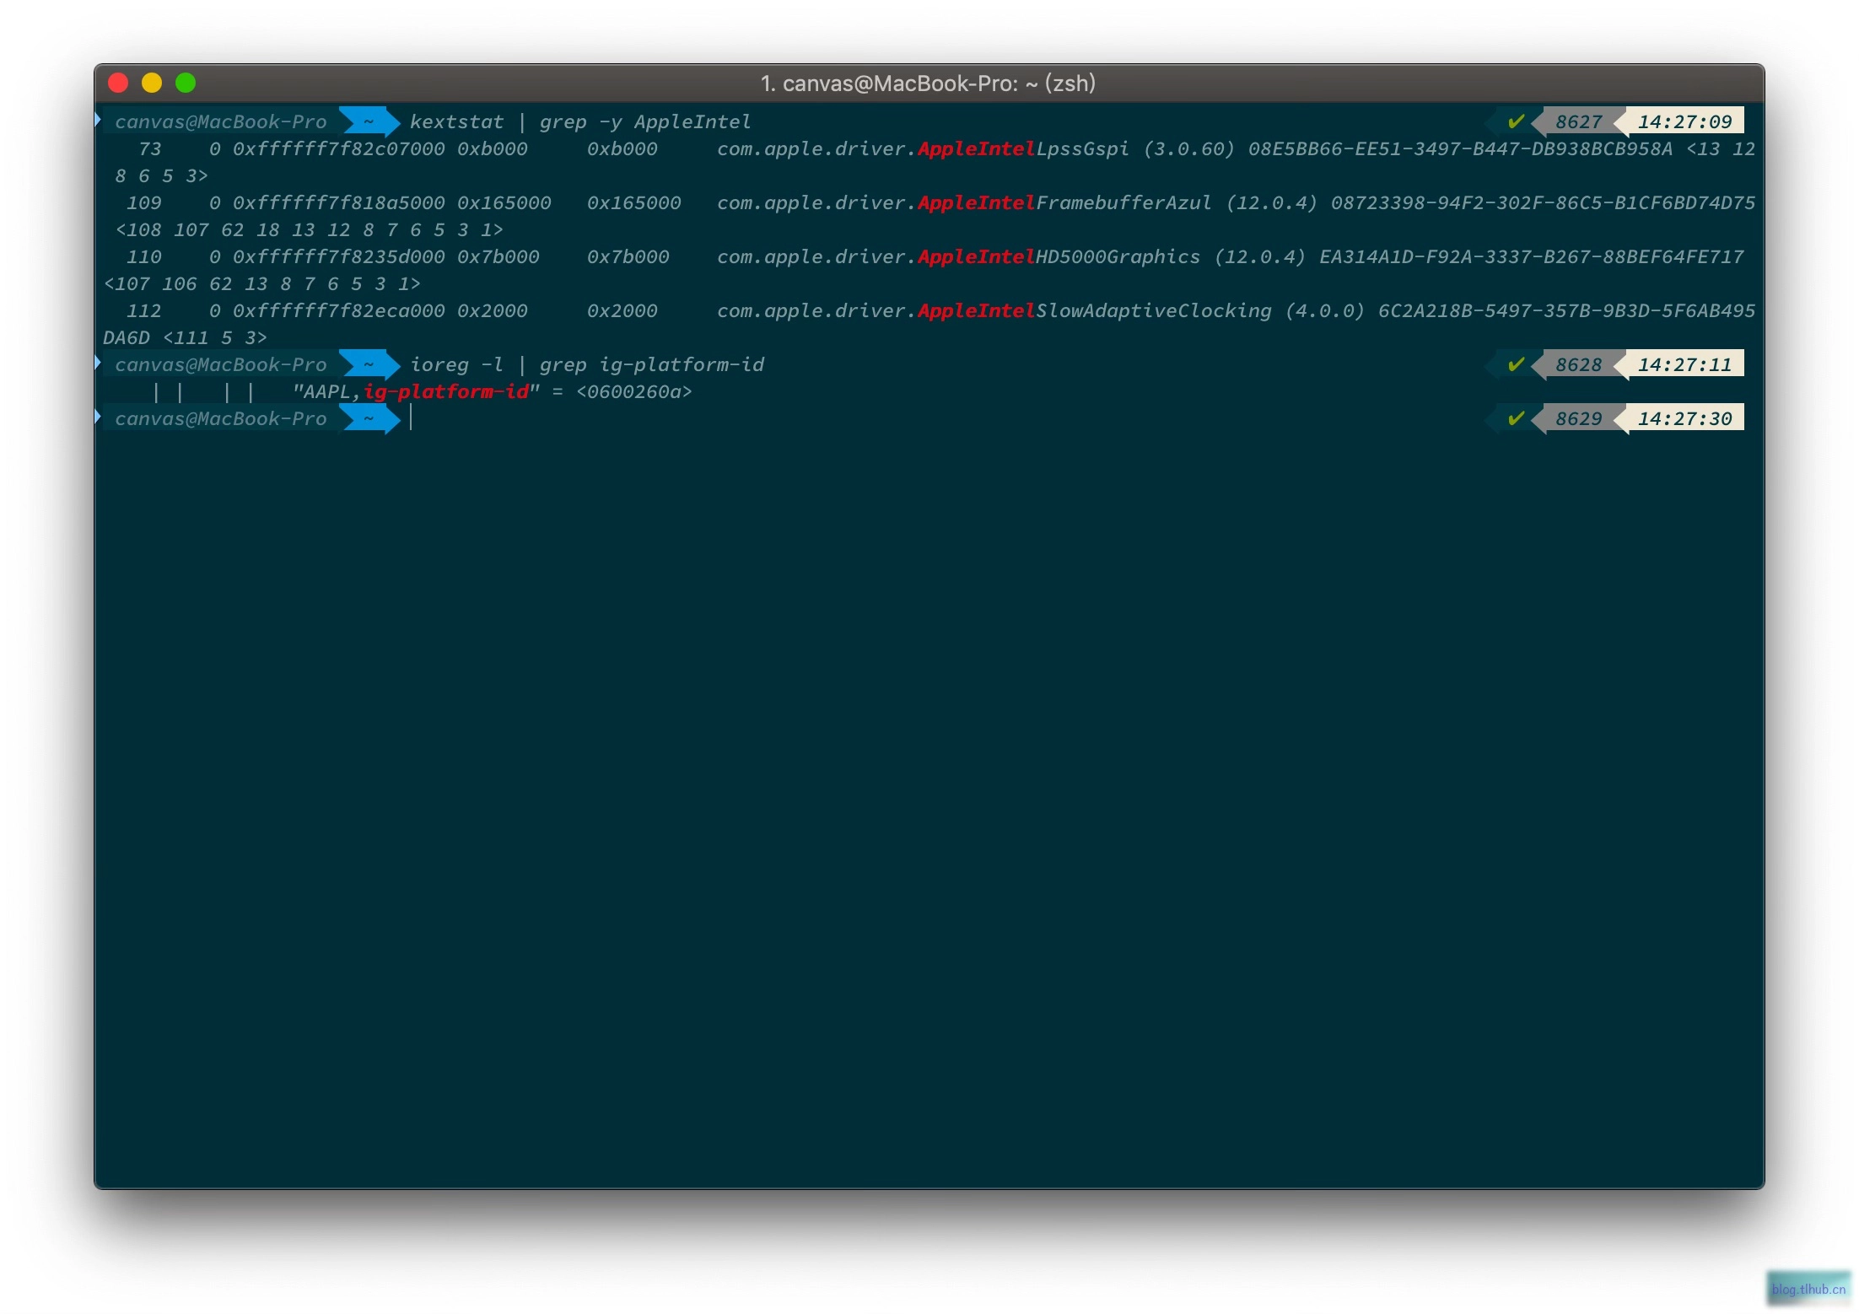Screen dimensions: 1859x1314
Task: Minimize the terminal with yellow button
Action: click(152, 83)
